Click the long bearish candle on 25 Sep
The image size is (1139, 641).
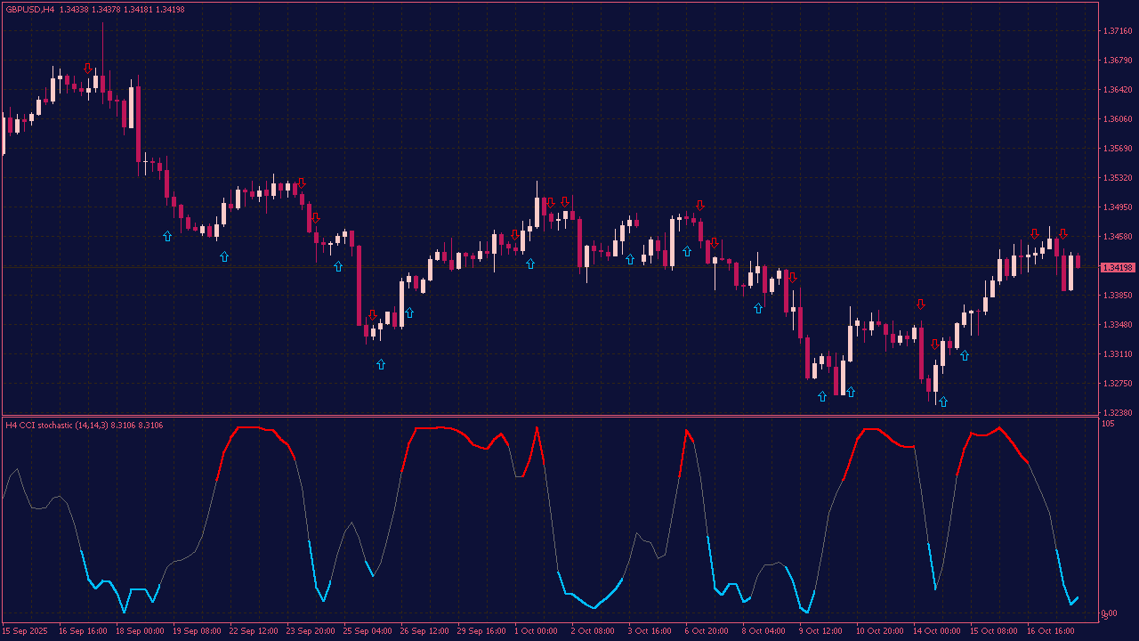(x=359, y=285)
